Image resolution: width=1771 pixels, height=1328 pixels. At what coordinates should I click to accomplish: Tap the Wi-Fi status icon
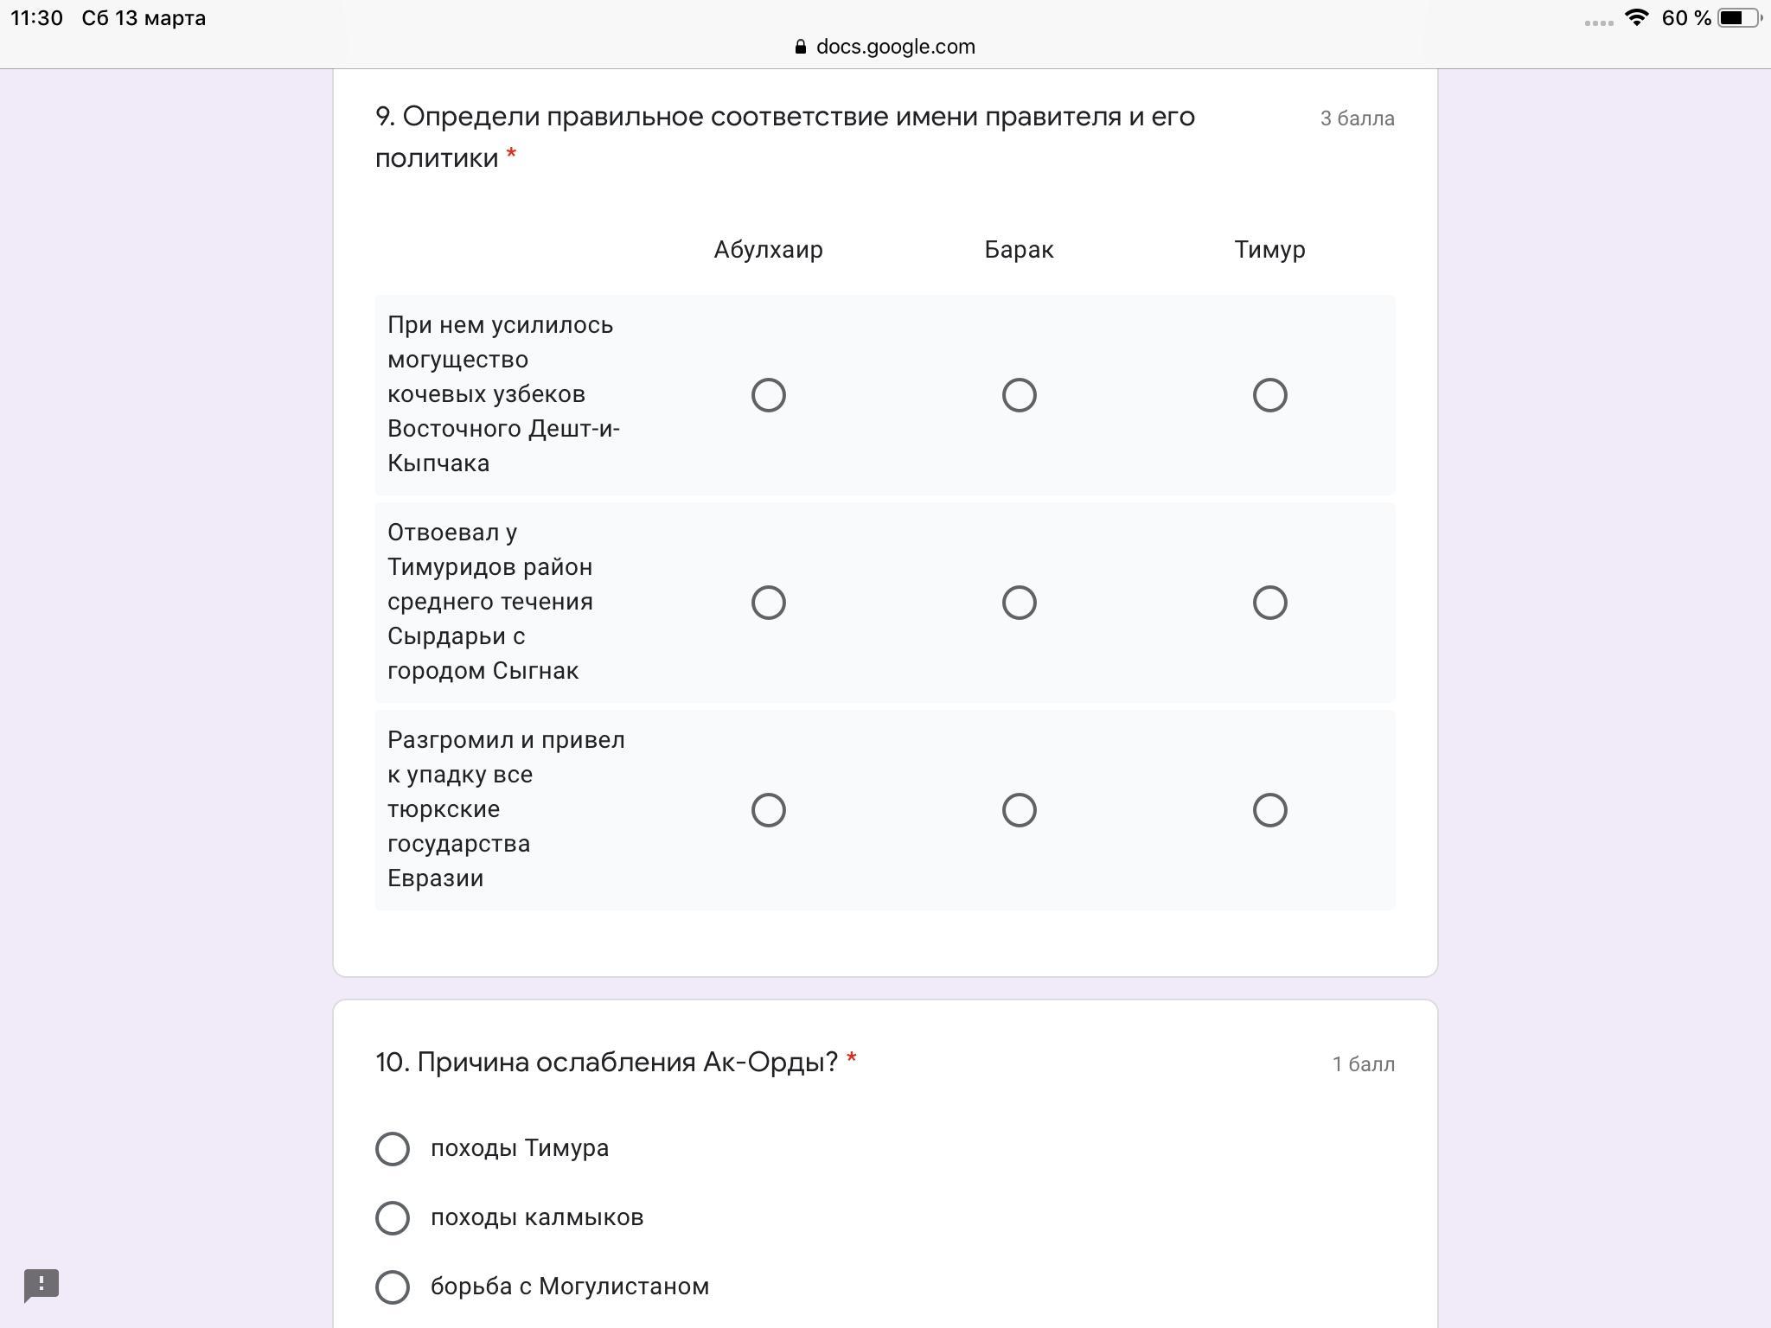(1636, 18)
